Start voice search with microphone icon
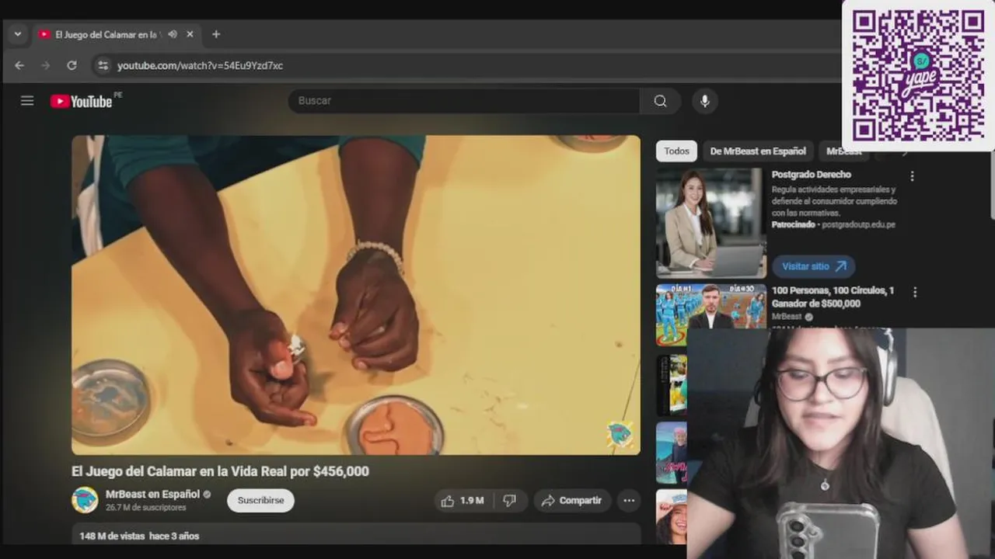This screenshot has width=995, height=559. pos(704,101)
